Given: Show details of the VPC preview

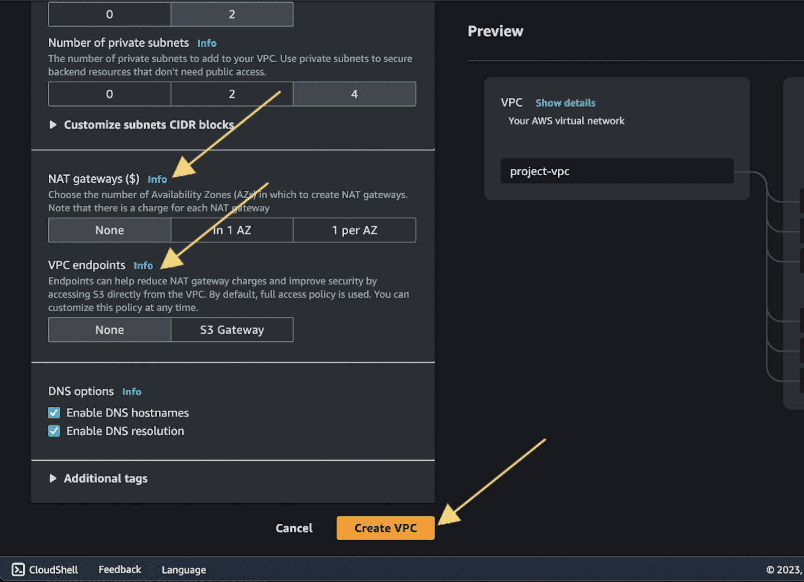Looking at the screenshot, I should (565, 102).
